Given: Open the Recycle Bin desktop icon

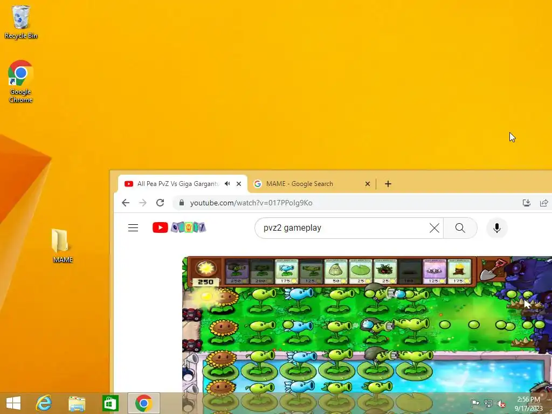Looking at the screenshot, I should click(21, 22).
